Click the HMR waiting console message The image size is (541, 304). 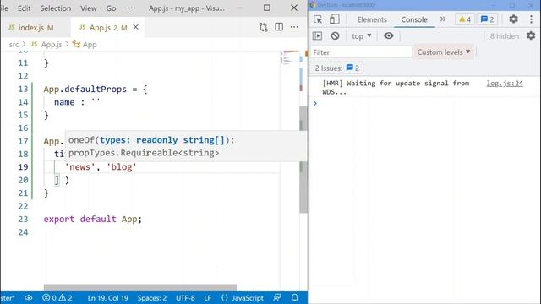[x=396, y=88]
